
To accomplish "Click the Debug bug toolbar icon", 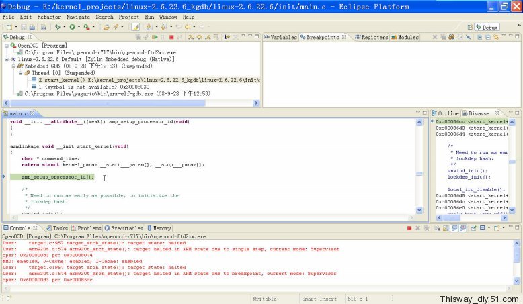I will (x=58, y=27).
